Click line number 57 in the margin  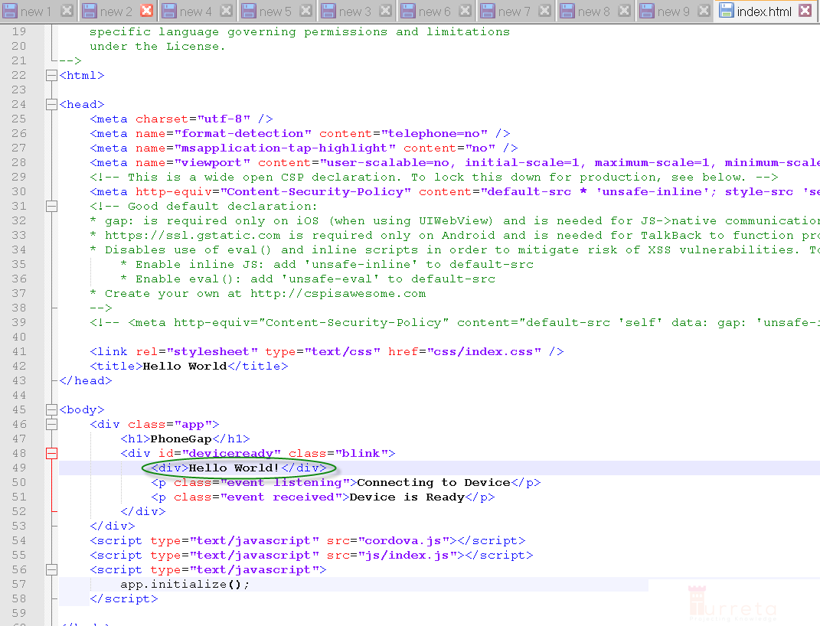point(19,584)
